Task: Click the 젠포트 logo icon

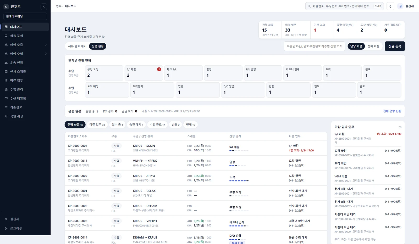Action: [6, 7]
